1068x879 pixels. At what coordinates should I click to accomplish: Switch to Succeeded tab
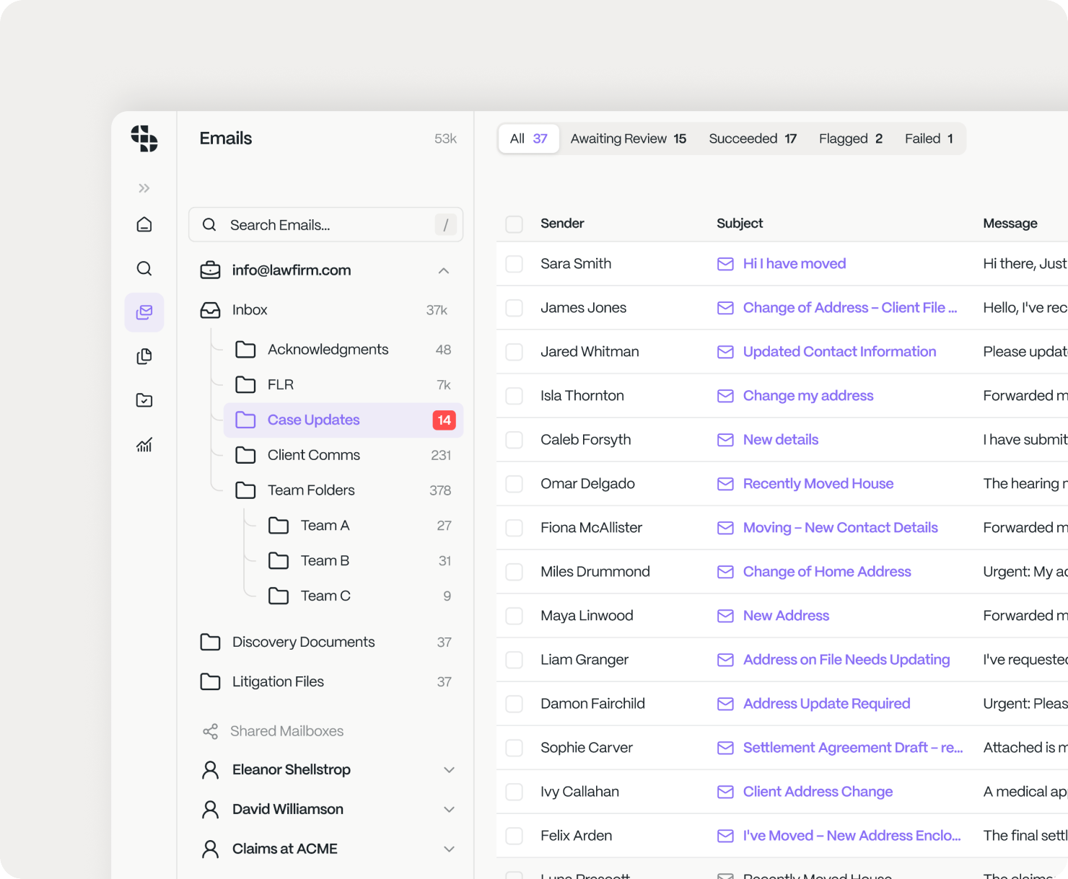coord(753,138)
